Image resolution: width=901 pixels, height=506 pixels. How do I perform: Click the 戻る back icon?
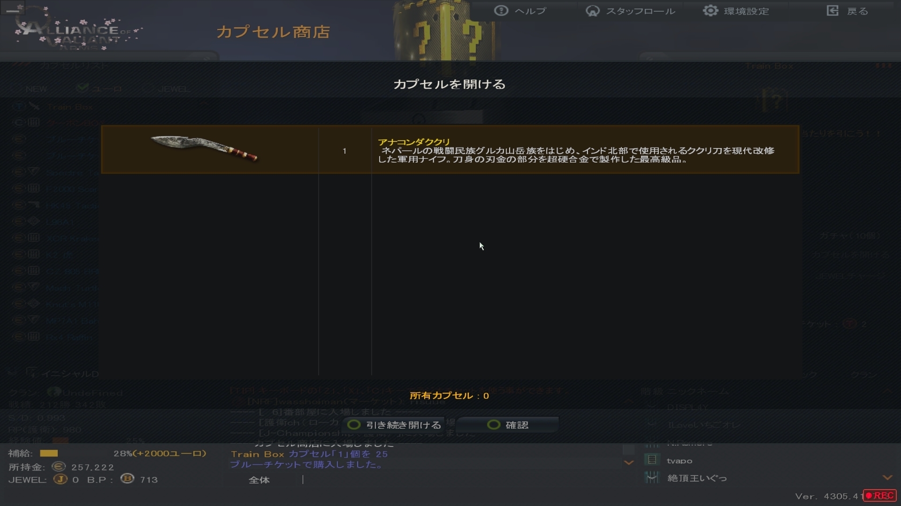(x=832, y=10)
